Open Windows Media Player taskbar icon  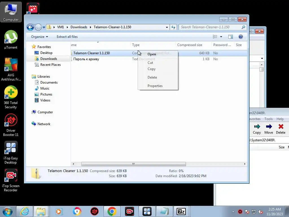coord(59,211)
